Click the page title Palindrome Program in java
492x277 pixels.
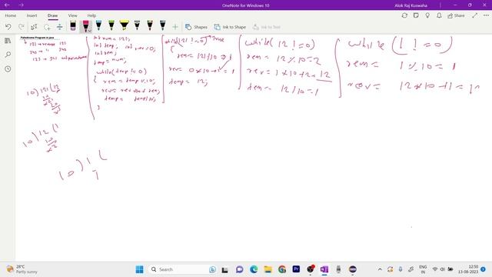point(38,38)
